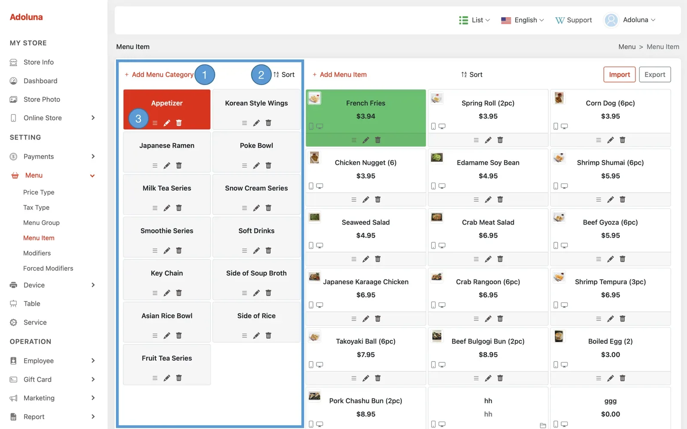
Task: Edit the Beef Gyoza (6pc) item
Action: point(611,259)
